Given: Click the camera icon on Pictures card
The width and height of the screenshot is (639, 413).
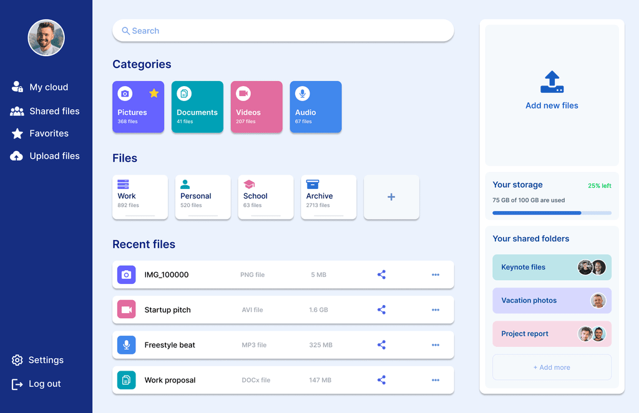Looking at the screenshot, I should coord(125,94).
